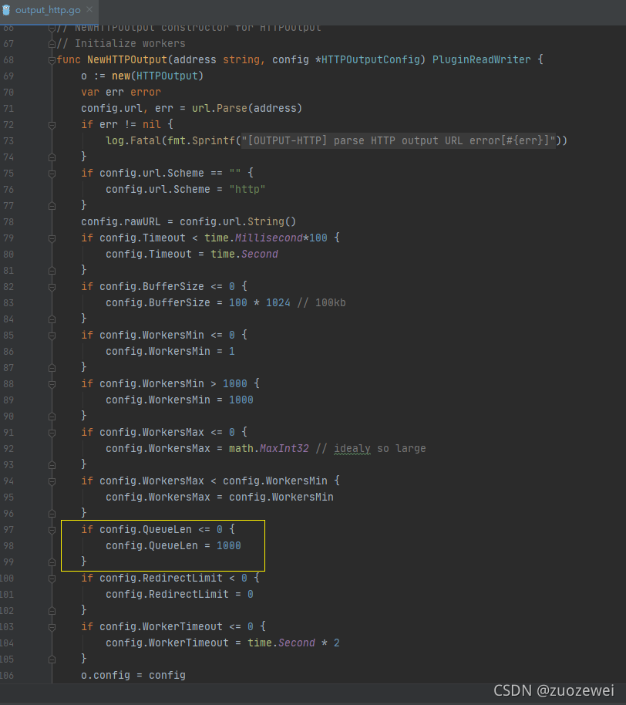Collapse the BufferSize if block at line 82
Viewport: 626px width, 705px height.
click(52, 287)
